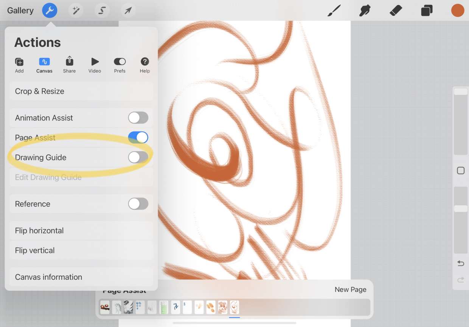Open the Adjustments menu
The height and width of the screenshot is (327, 469).
[76, 10]
